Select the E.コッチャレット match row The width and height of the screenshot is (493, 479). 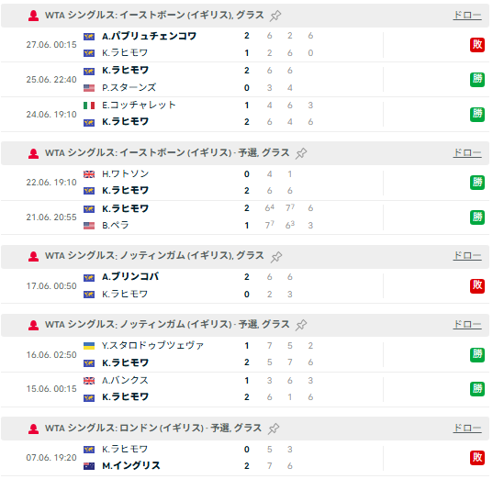click(245, 114)
